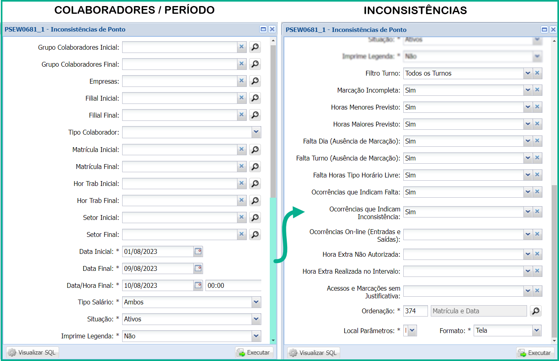559x361 pixels.
Task: Clear the Filtro Turno selection
Action: coord(537,73)
